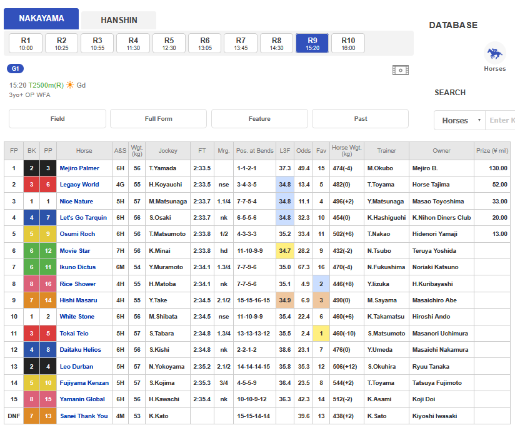
Task: Click the prize value 130.00
Action: click(498, 168)
